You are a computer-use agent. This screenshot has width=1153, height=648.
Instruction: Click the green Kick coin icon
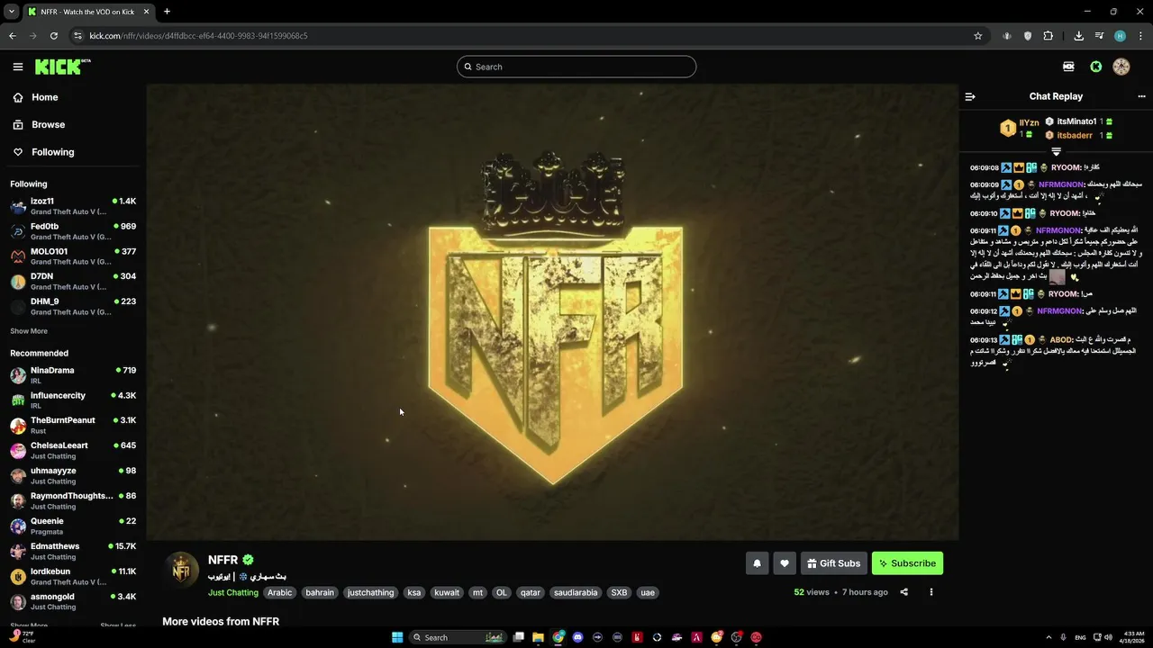(1096, 67)
